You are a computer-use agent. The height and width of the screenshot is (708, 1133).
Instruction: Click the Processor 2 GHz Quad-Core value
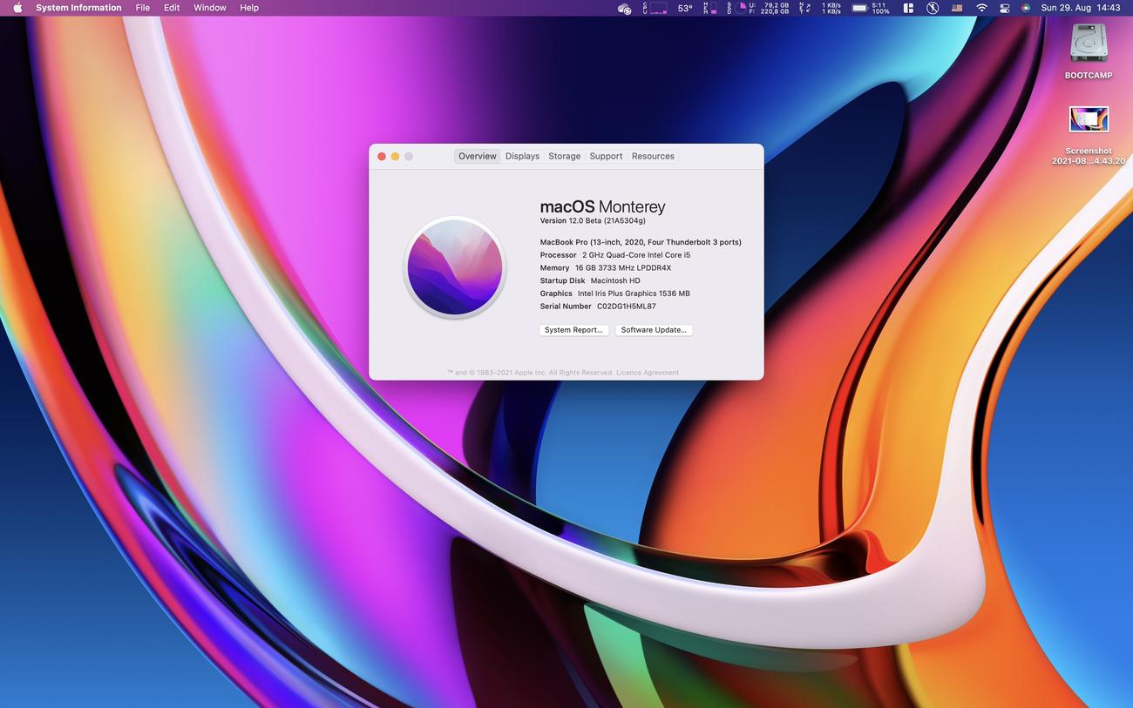click(636, 255)
